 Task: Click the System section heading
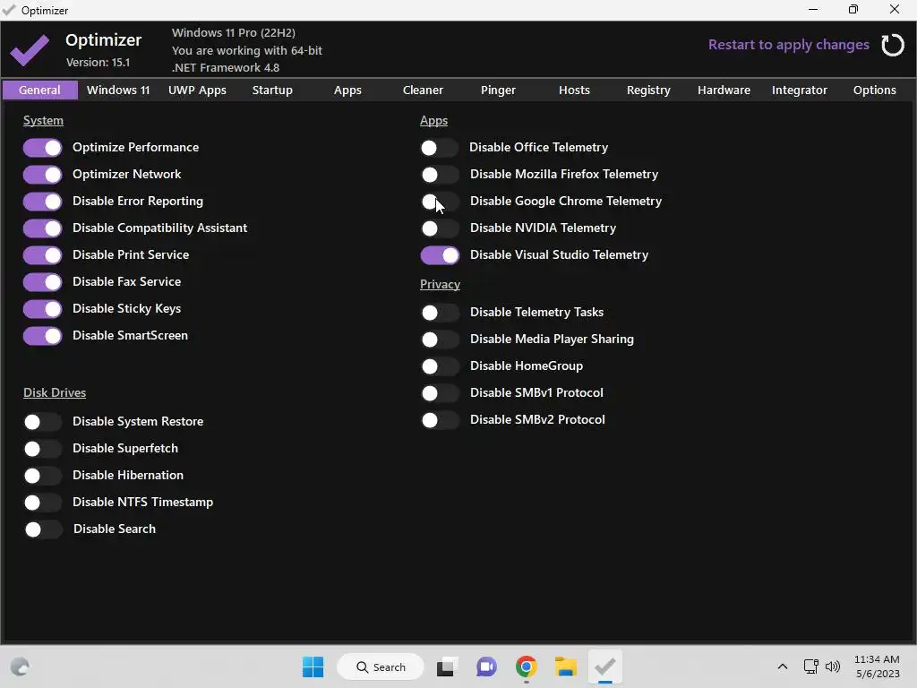43,121
